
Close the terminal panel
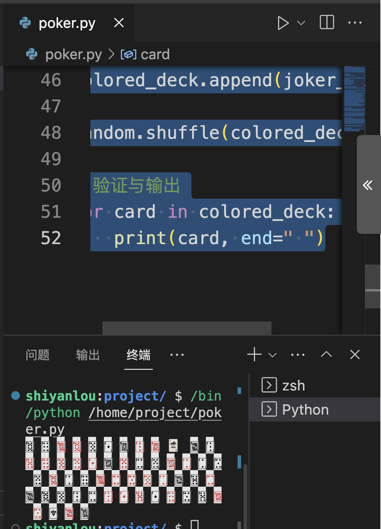pos(355,354)
